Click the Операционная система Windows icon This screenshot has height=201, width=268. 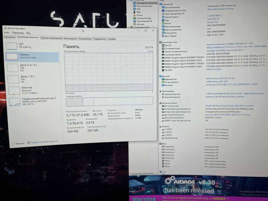tap(163, 10)
